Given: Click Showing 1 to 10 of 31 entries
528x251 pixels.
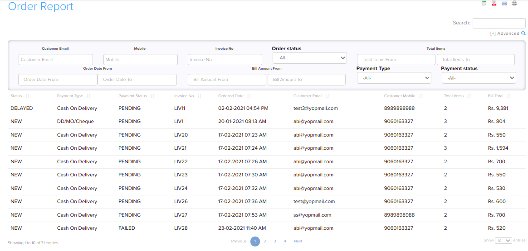Looking at the screenshot, I should [x=33, y=242].
